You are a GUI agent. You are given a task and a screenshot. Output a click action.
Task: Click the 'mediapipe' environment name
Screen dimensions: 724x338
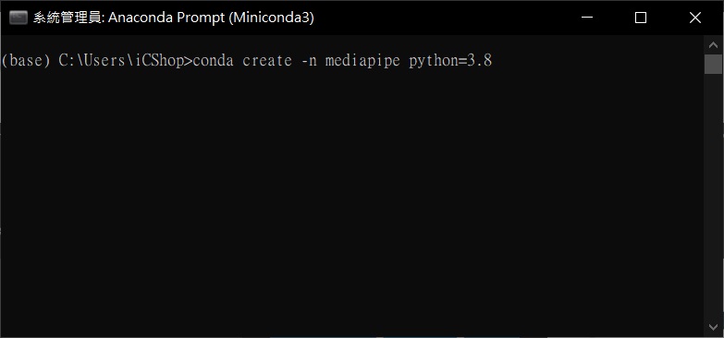(x=362, y=60)
